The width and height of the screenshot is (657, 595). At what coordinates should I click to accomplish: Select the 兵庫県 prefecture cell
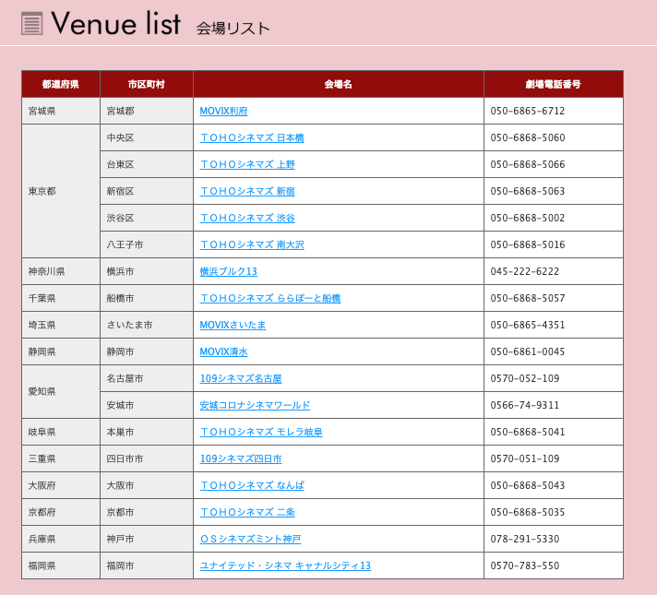pyautogui.click(x=61, y=539)
